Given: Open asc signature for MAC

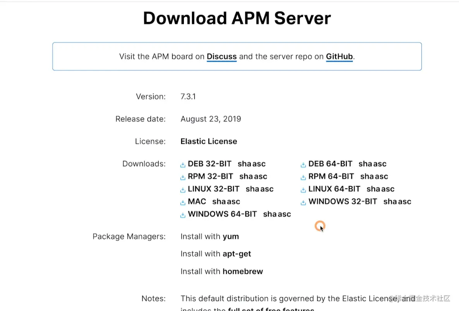Looking at the screenshot, I should [x=233, y=201].
